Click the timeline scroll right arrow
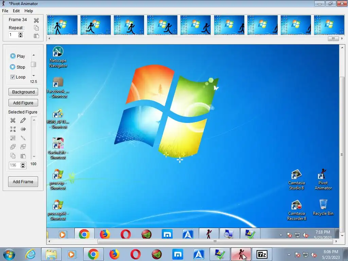 pos(342,38)
